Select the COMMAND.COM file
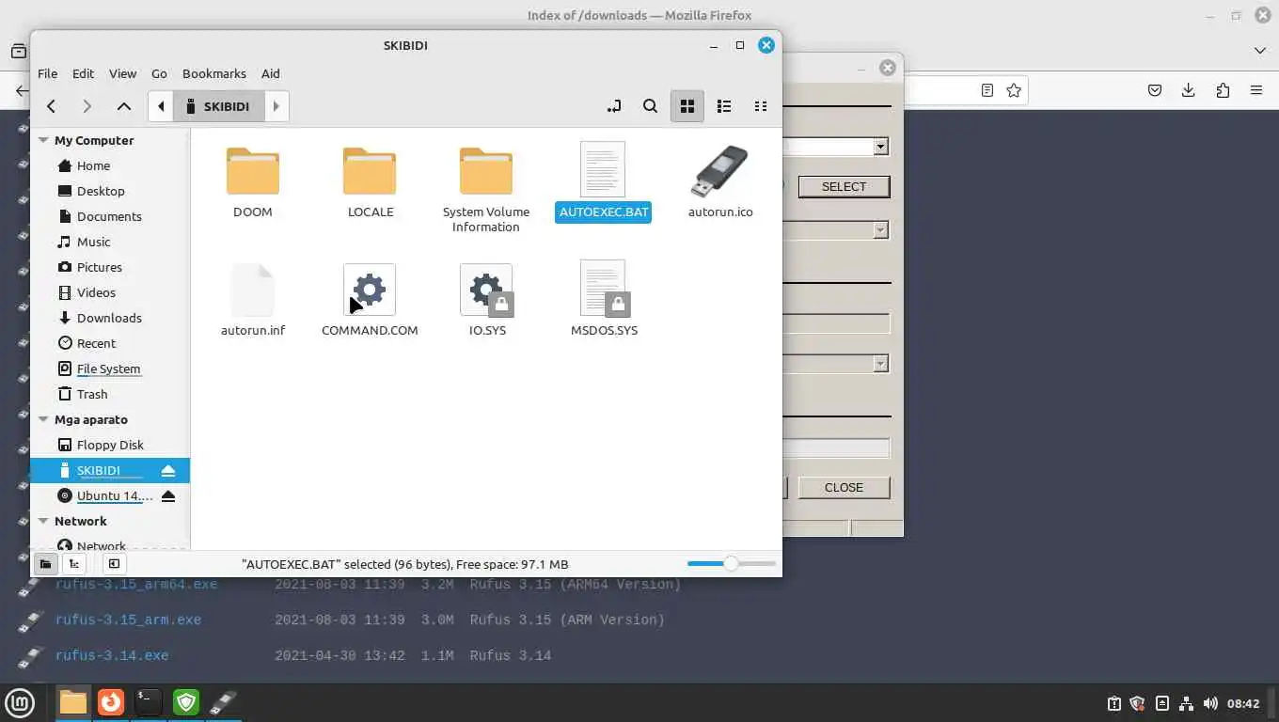The image size is (1279, 722). (x=370, y=300)
